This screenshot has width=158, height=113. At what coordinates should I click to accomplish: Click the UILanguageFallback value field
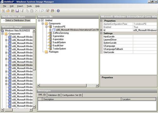click(145, 49)
